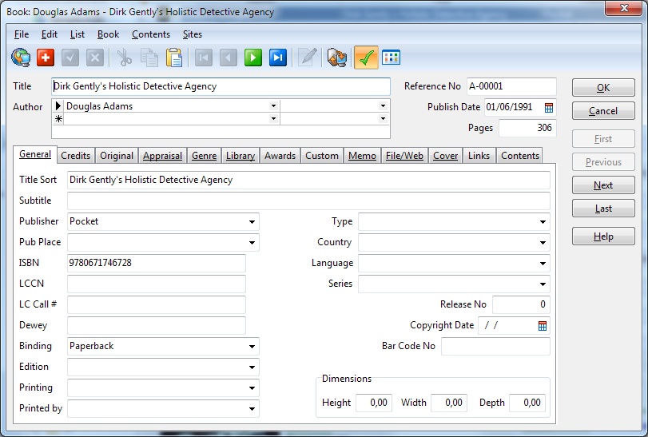The width and height of the screenshot is (648, 437).
Task: Switch to the Genre tab
Action: coord(205,156)
